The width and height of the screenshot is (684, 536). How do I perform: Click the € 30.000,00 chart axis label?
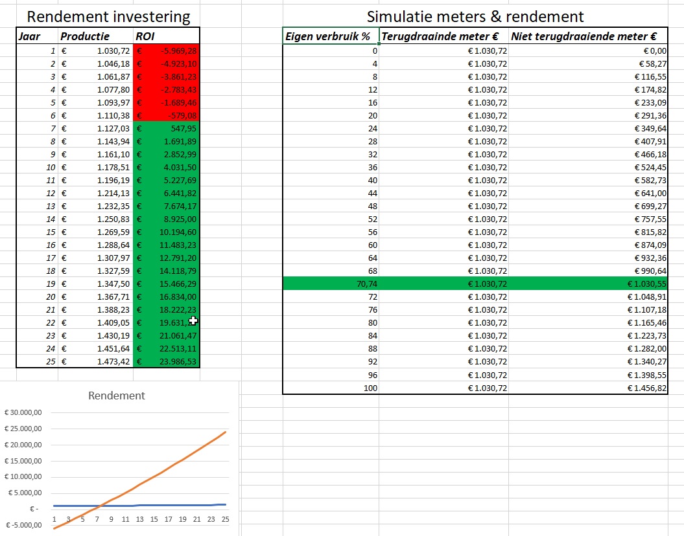pyautogui.click(x=23, y=412)
